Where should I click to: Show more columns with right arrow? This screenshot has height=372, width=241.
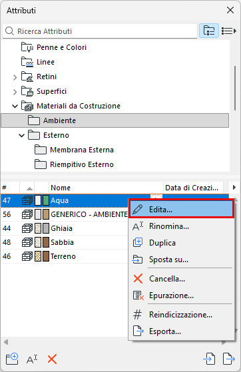234,188
